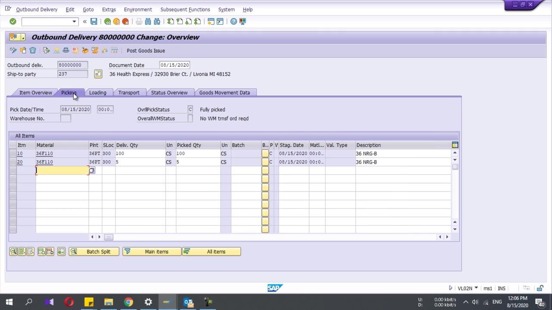Image resolution: width=552 pixels, height=310 pixels.
Task: Open table settings icon in header corner
Action: click(x=455, y=145)
